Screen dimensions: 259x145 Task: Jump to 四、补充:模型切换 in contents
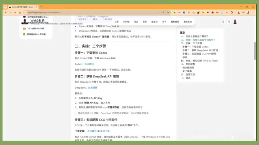click(x=200, y=61)
